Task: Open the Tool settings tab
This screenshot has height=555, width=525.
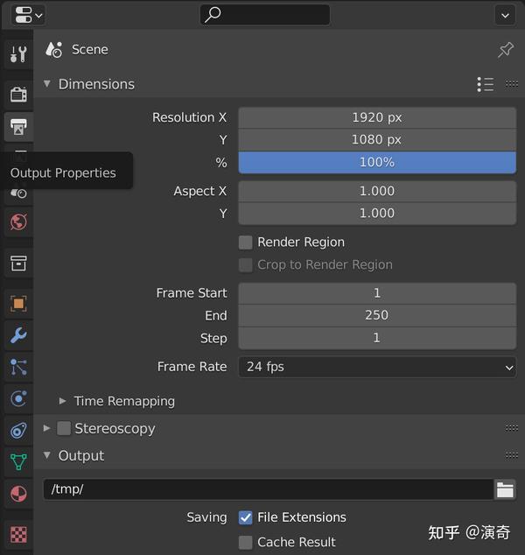Action: pyautogui.click(x=17, y=54)
